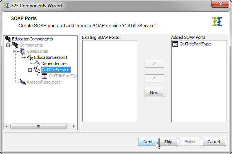
Task: Click the Dependencies arrow icon
Action: pos(37,64)
